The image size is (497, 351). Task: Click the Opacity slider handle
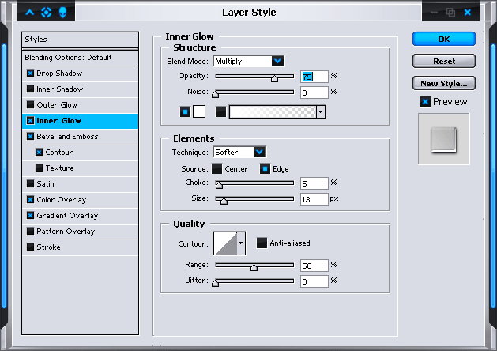tap(274, 78)
